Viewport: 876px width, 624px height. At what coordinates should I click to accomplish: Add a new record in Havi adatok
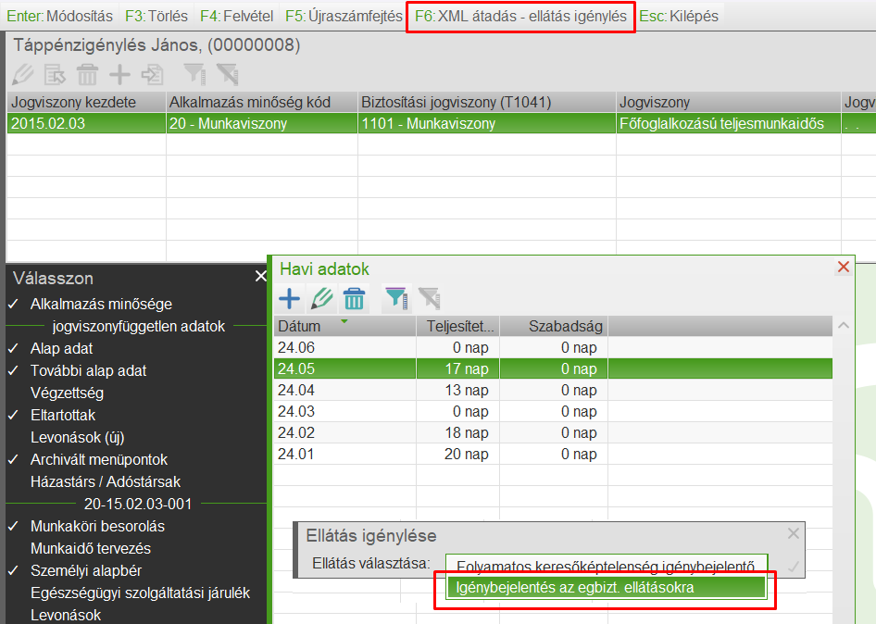coord(290,299)
